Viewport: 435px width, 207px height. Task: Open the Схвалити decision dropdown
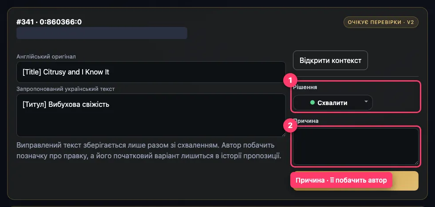[x=332, y=103]
